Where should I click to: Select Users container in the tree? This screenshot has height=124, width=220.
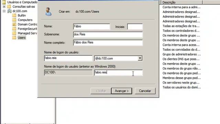coord(22,38)
